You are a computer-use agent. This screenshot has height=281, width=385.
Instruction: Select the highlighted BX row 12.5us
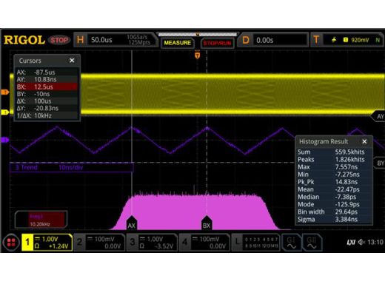click(47, 87)
